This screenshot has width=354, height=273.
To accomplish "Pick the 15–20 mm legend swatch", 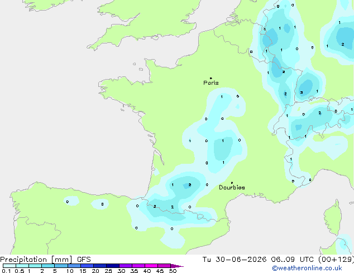I will pos(87,266).
